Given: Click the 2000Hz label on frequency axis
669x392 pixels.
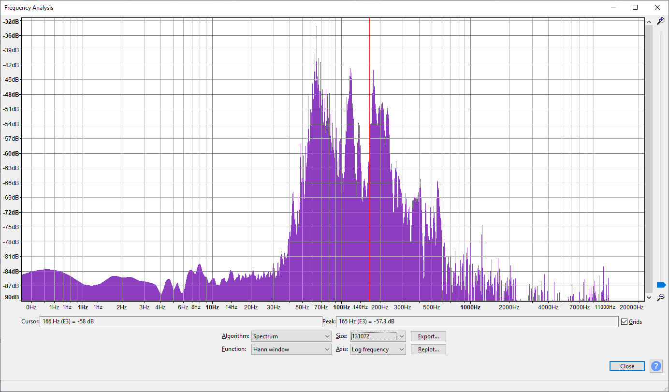Looking at the screenshot, I should pos(509,307).
